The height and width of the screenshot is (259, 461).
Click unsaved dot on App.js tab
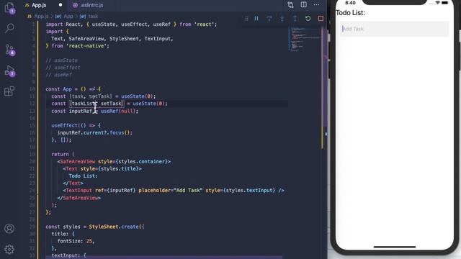tap(61, 5)
